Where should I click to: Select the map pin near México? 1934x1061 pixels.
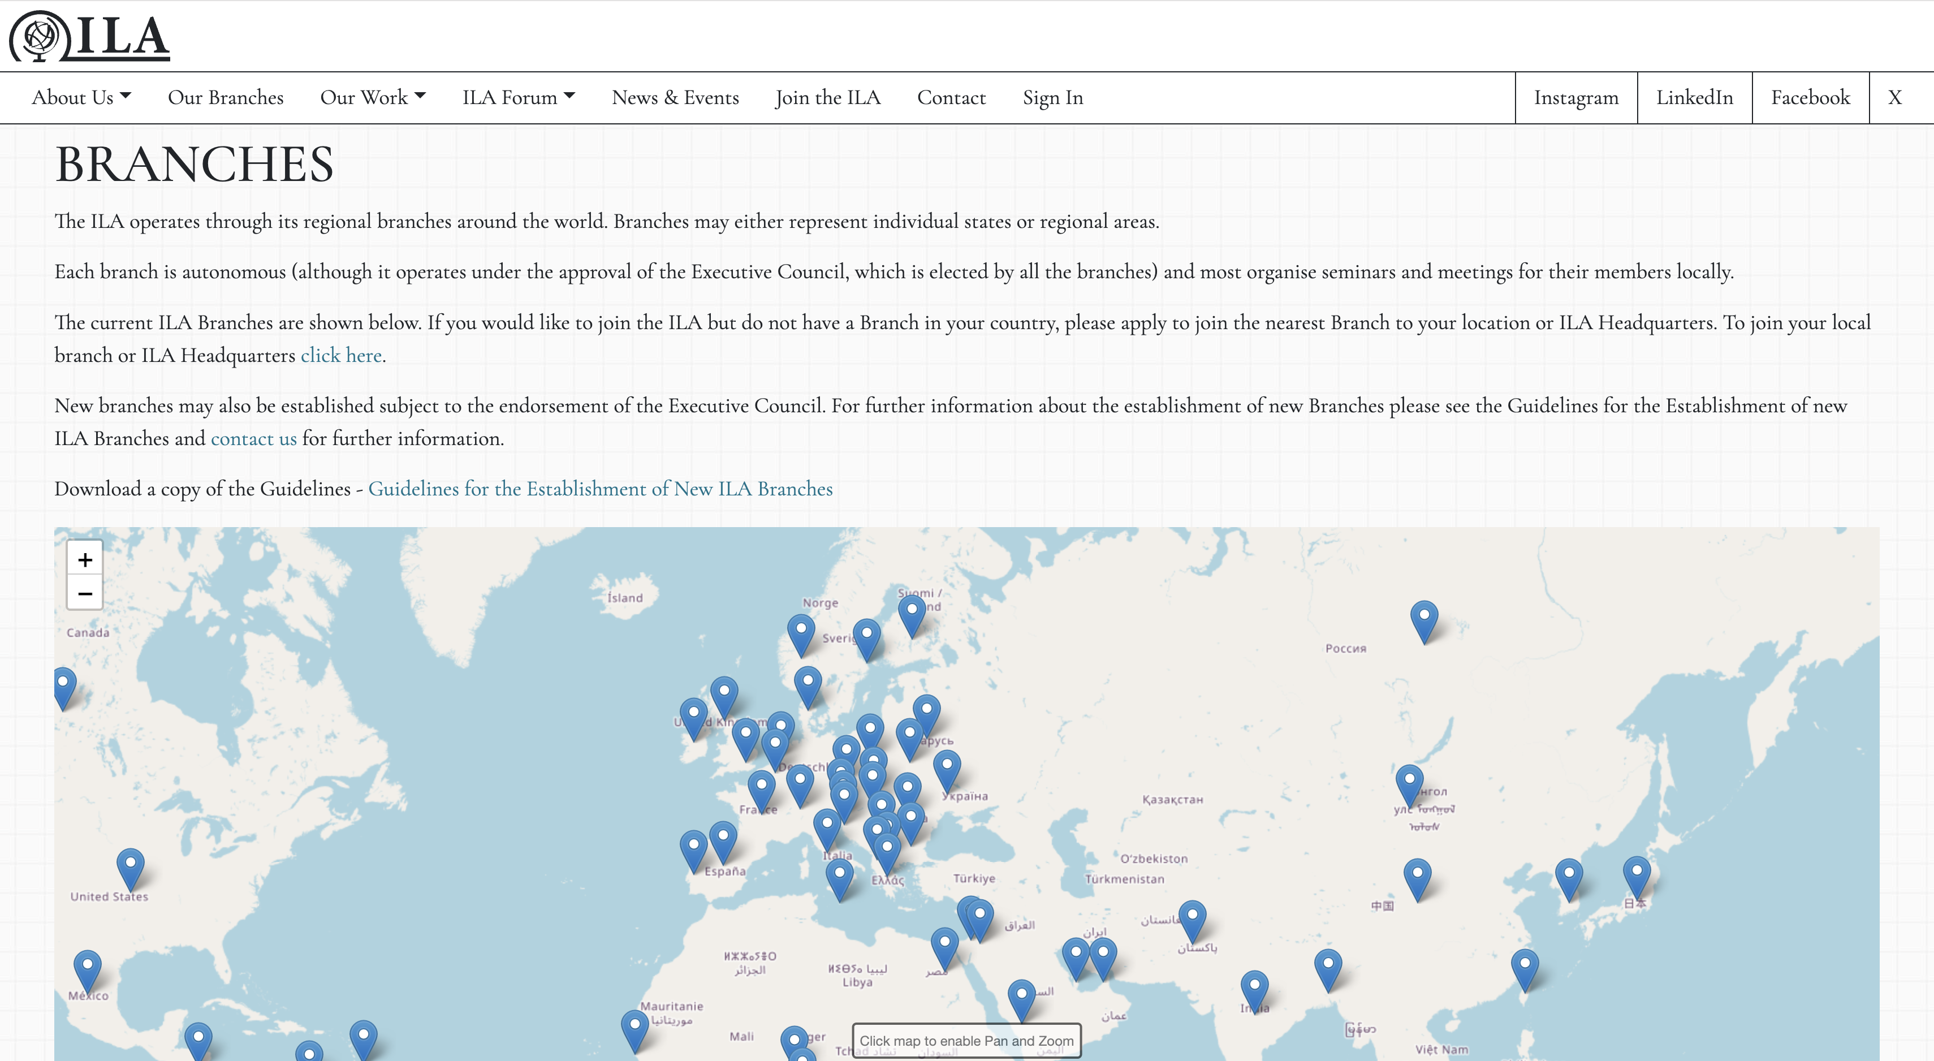pyautogui.click(x=87, y=971)
